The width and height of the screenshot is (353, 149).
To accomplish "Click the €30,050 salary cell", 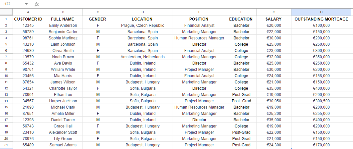I will coord(274,101).
